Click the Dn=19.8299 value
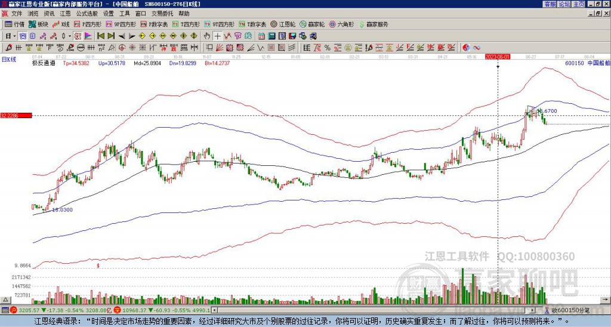 (183, 63)
